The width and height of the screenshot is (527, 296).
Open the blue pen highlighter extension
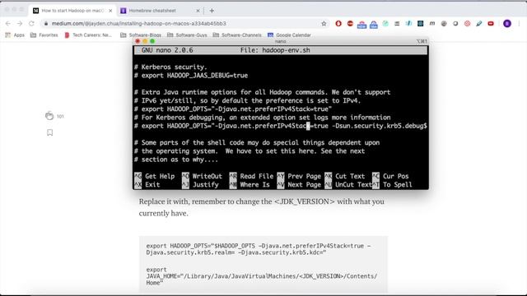pos(479,24)
